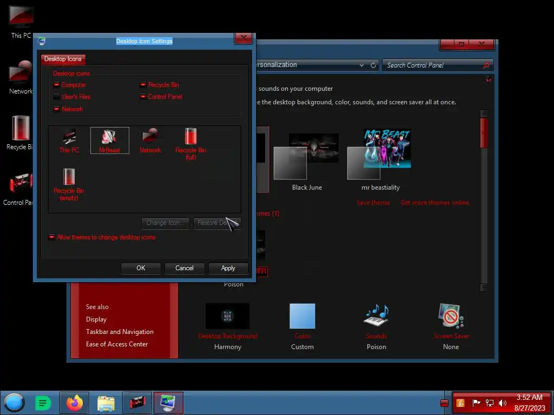Open Sounds settings icon
This screenshot has height=415, width=554.
[x=377, y=315]
